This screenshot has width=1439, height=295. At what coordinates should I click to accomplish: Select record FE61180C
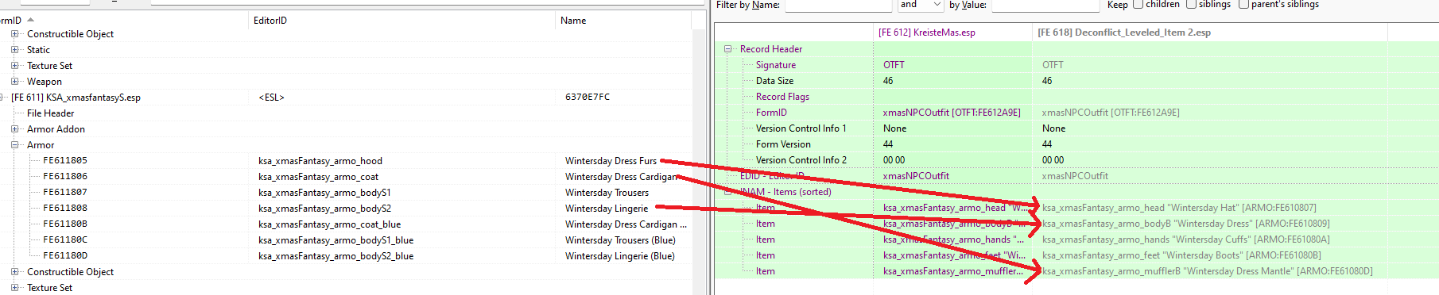(x=65, y=240)
